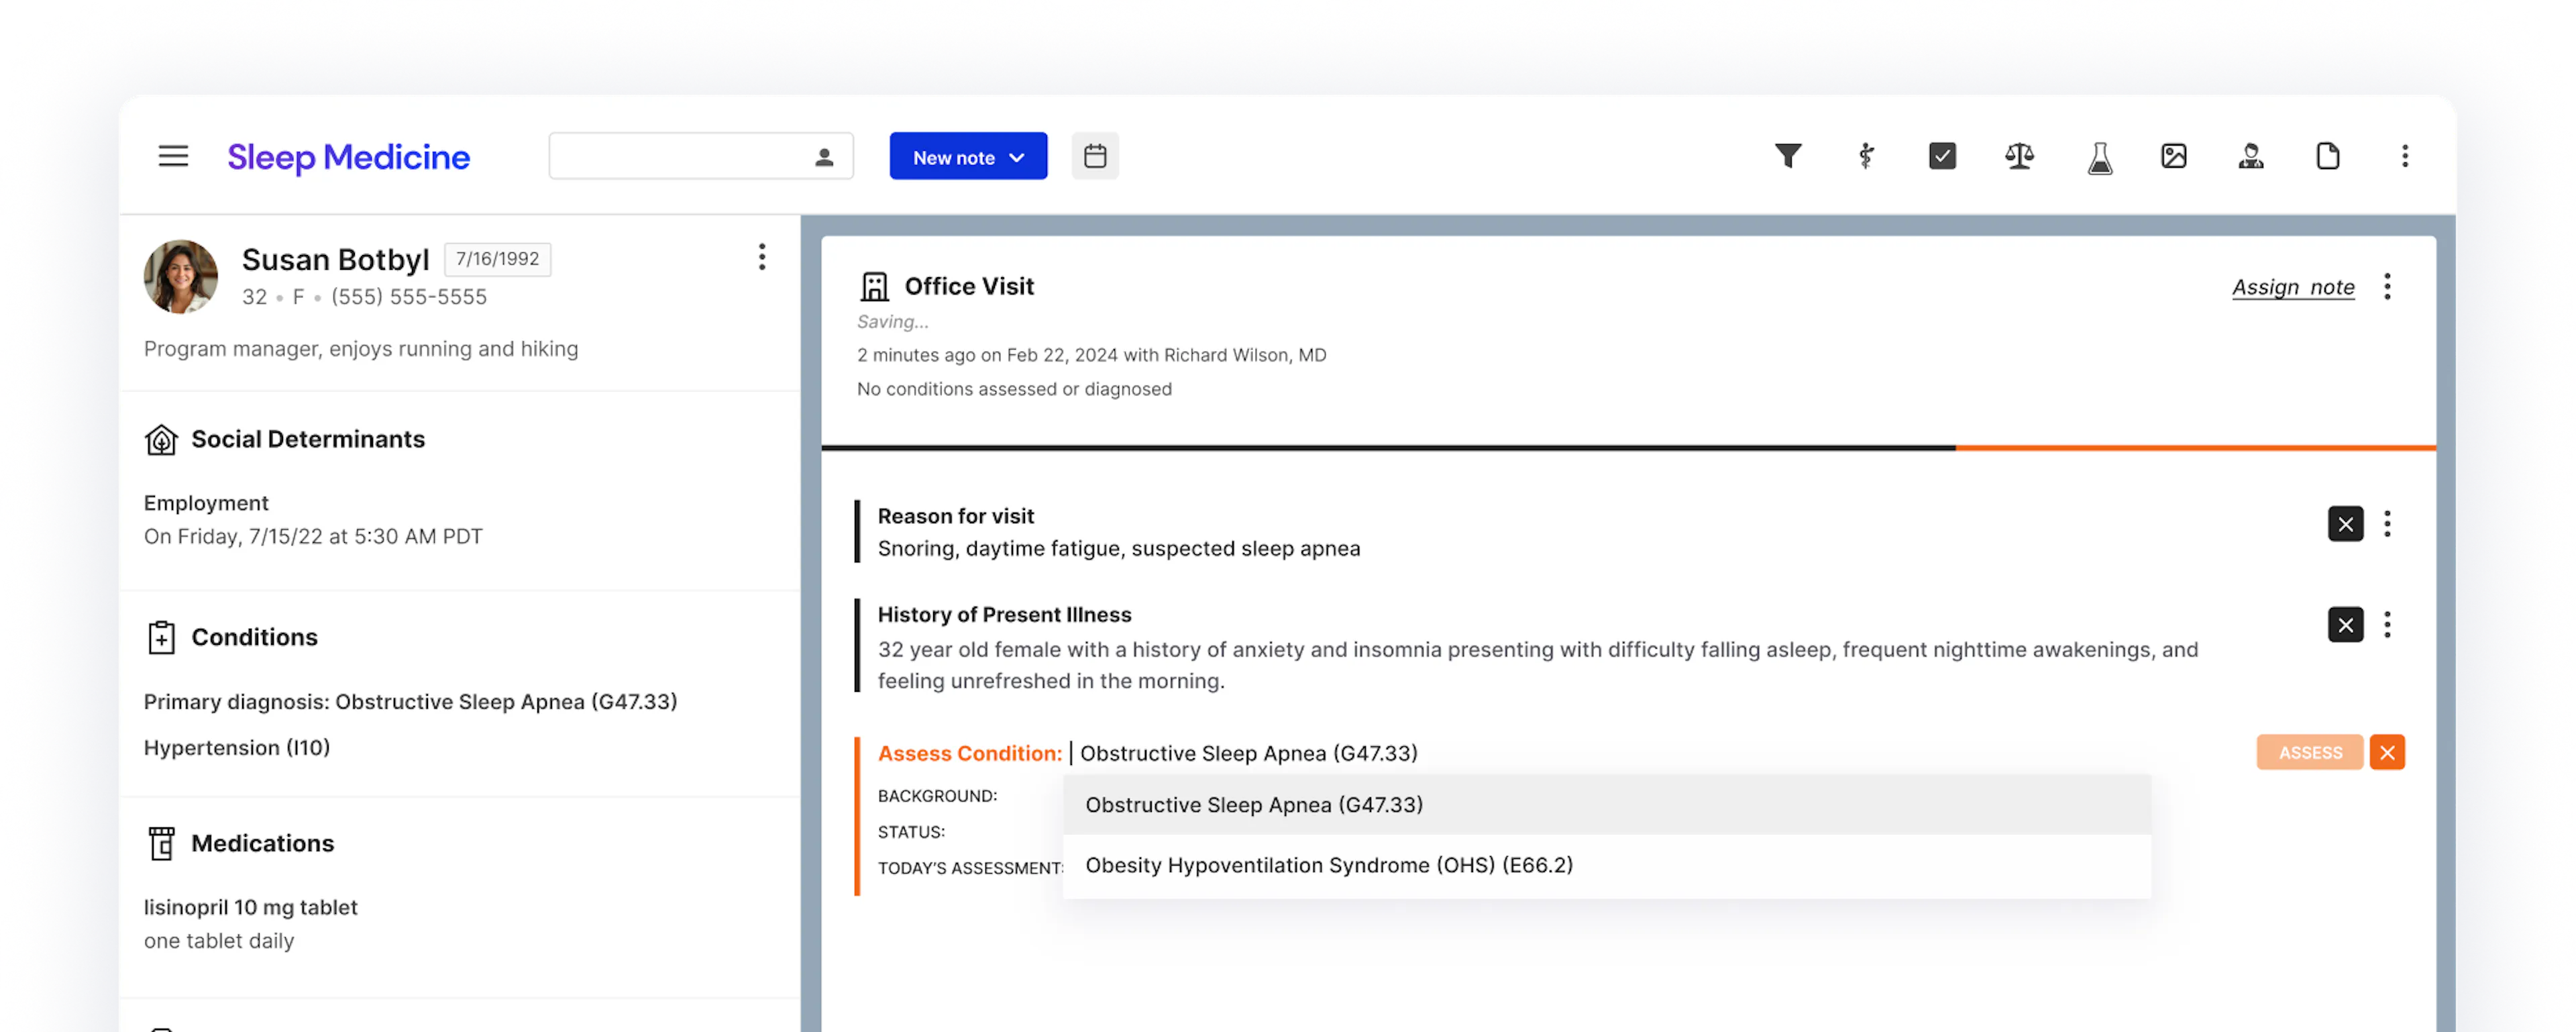Click the caduceus medical icon in toolbar

1865,156
